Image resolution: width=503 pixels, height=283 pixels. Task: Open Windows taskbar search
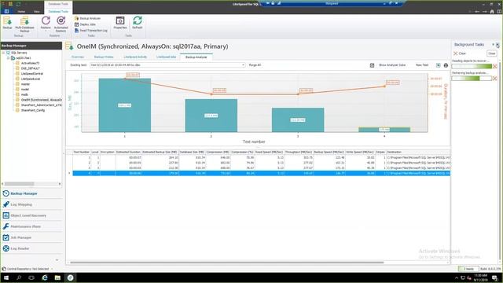tap(19, 277)
